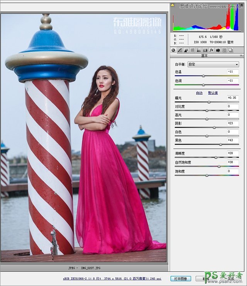This screenshot has height=286, width=247.
Task: Expand the 白平衡 white balance dropdown
Action: [x=213, y=64]
